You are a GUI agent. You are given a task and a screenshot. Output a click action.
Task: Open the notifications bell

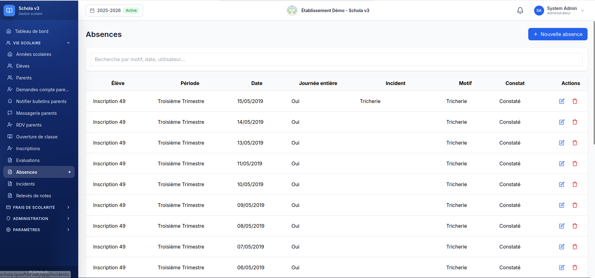pyautogui.click(x=520, y=11)
